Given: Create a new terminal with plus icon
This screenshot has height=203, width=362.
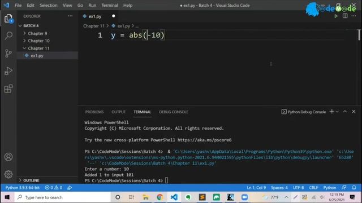Looking at the screenshot, I should (x=332, y=112).
